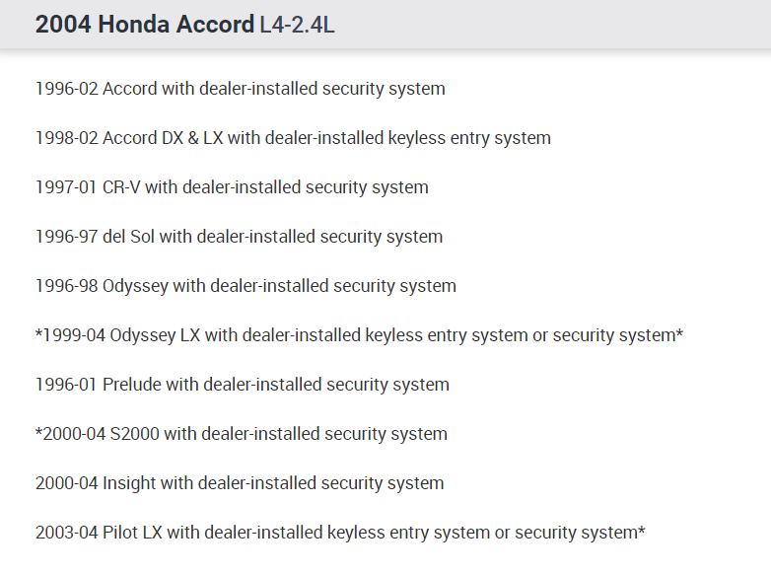The width and height of the screenshot is (771, 575).
Task: Select the 1996-98 Odyssey security system line
Action: [x=245, y=286]
